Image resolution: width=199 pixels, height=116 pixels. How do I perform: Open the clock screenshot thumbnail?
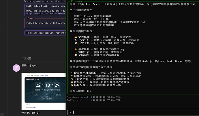point(44,91)
